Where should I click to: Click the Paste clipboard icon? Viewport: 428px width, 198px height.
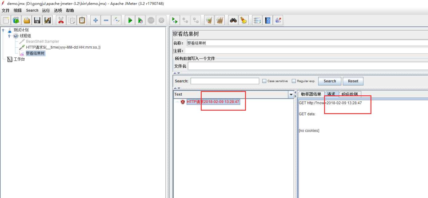point(82,20)
